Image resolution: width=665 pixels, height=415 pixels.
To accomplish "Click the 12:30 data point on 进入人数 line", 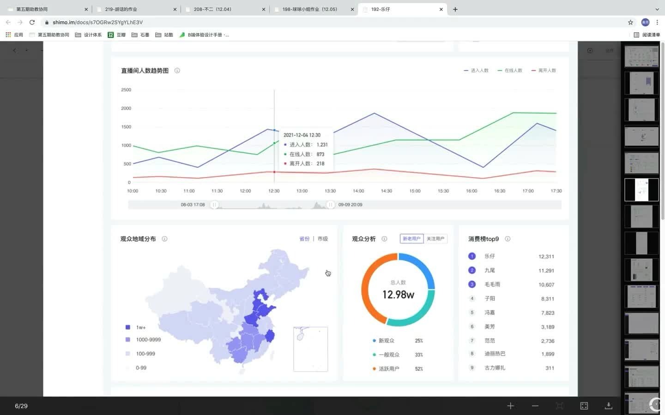I will [x=274, y=130].
